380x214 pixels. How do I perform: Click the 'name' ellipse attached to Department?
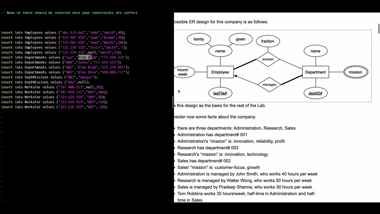(x=315, y=51)
